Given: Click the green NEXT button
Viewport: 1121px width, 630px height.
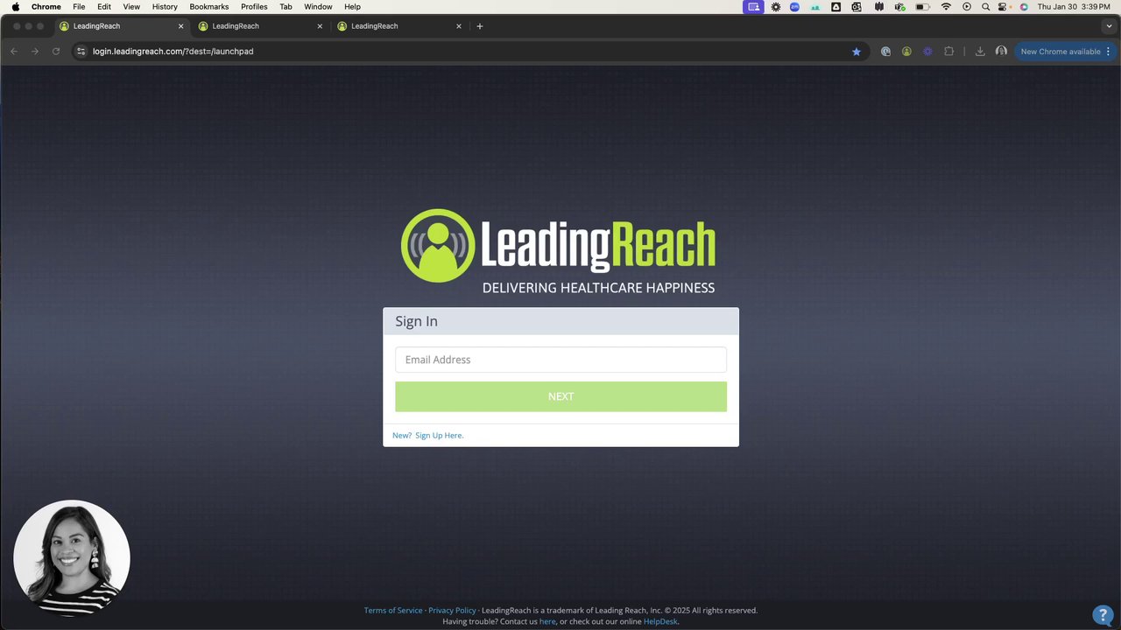Looking at the screenshot, I should (560, 396).
